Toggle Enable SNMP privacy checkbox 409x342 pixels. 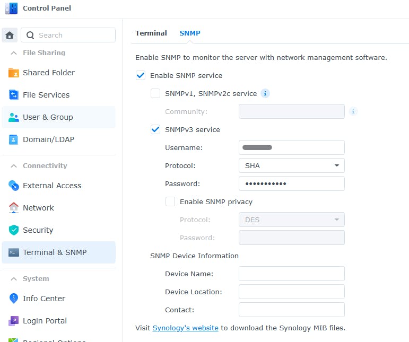(170, 201)
